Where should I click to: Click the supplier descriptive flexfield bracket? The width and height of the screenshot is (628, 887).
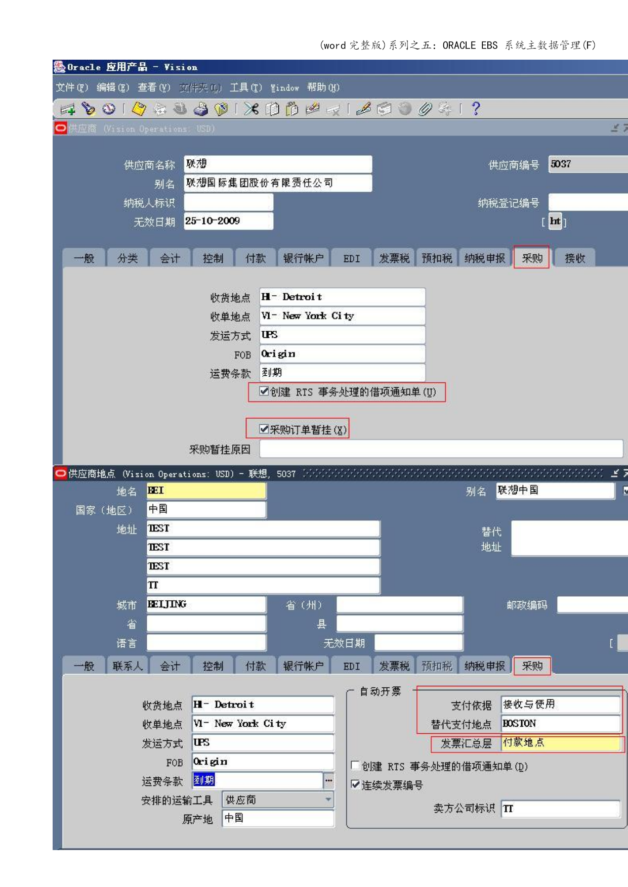click(x=555, y=221)
